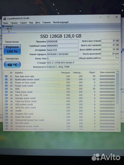Open the Диск menu

[38, 23]
